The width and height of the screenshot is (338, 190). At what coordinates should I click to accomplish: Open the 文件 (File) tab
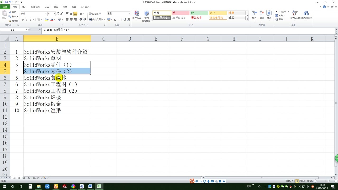pos(5,7)
